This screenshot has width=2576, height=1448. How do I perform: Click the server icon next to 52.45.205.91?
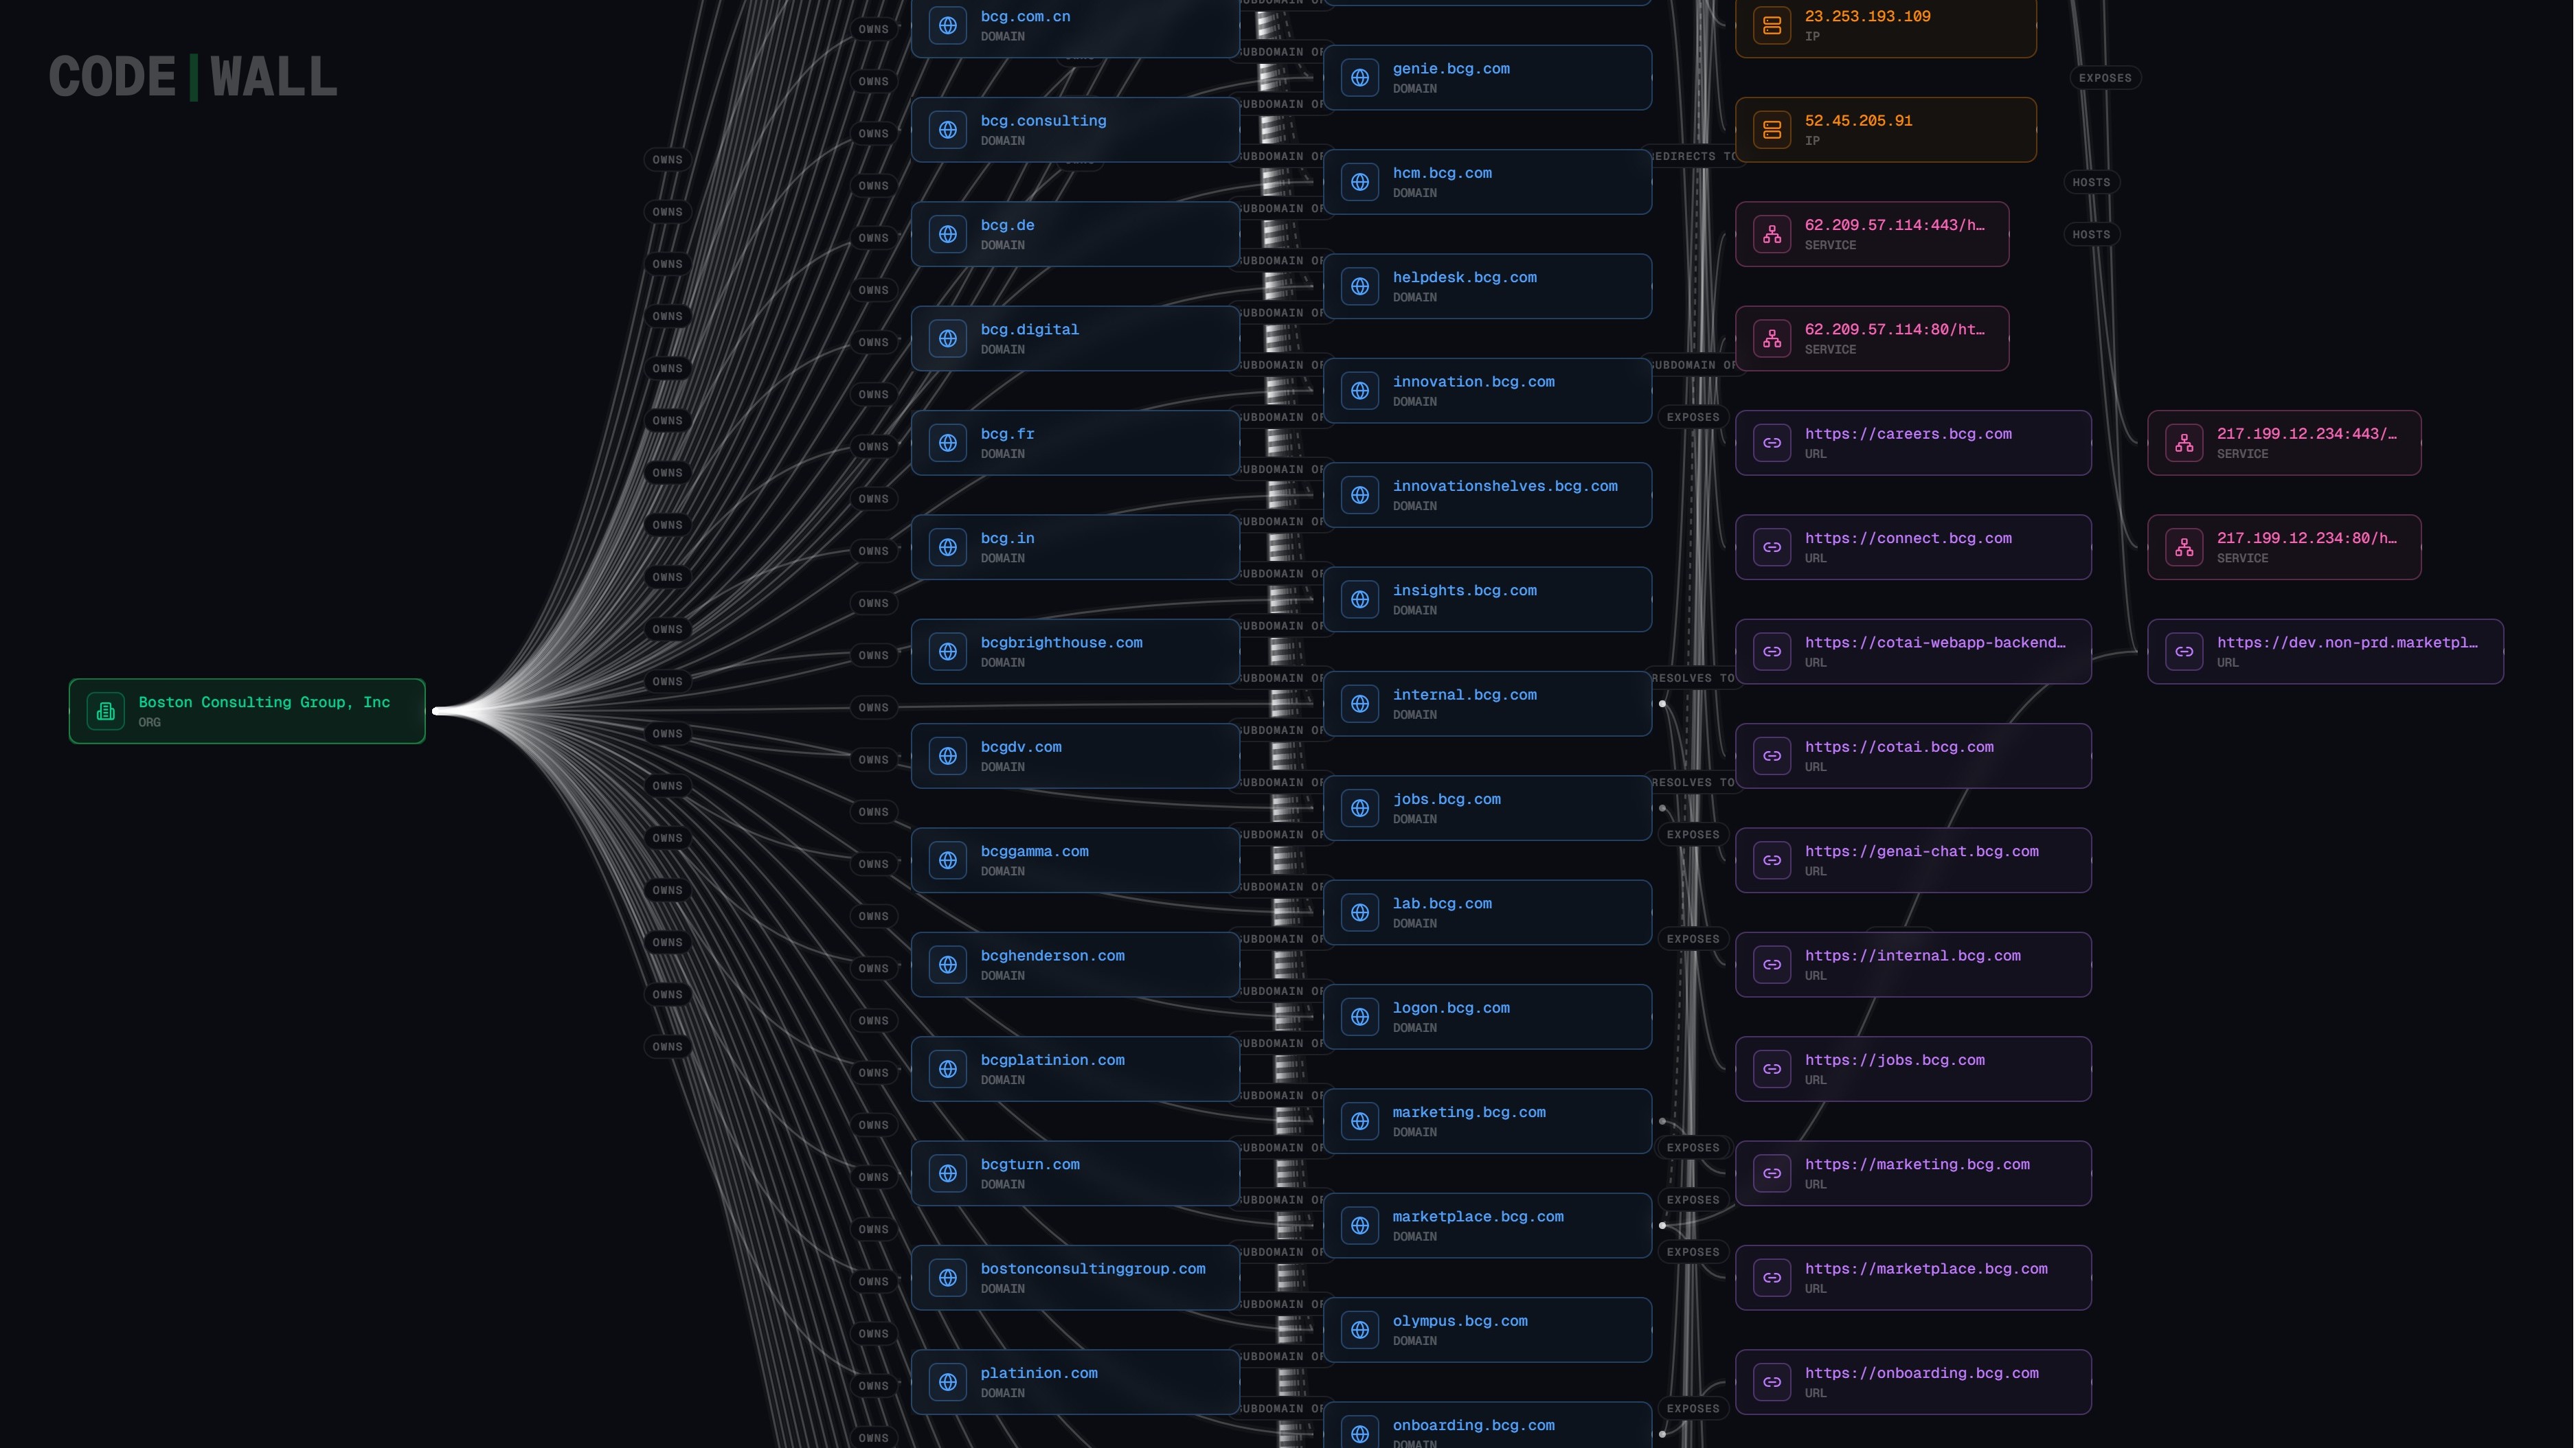point(1772,130)
